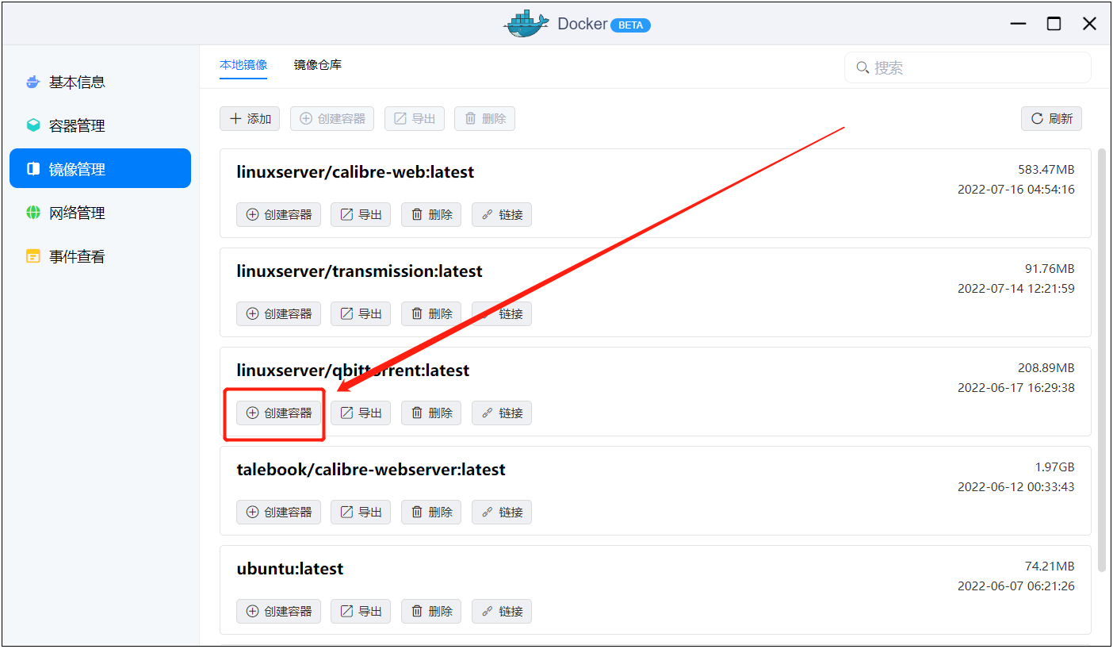Viewport: 1113px width, 649px height.
Task: Click the image list vertical scrollbar
Action: (1102, 359)
